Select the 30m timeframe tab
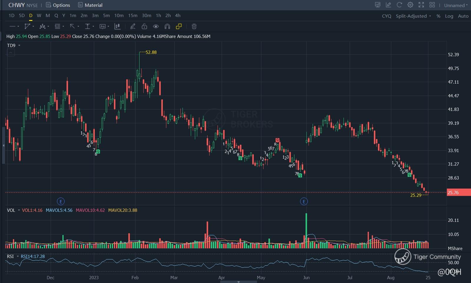This screenshot has width=471, height=283. tap(146, 16)
